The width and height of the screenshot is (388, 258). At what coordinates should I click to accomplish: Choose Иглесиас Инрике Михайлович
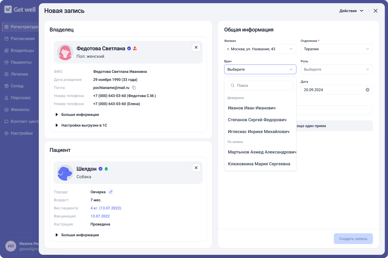(x=260, y=132)
